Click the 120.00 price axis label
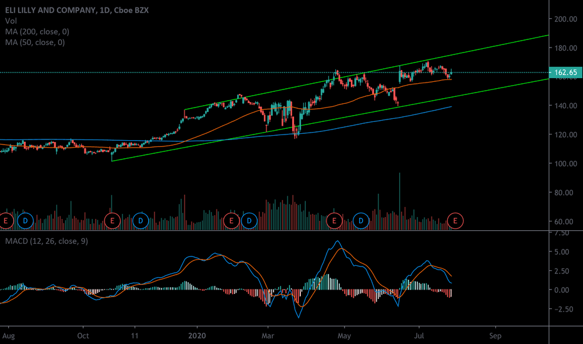Image resolution: width=583 pixels, height=344 pixels. point(565,134)
